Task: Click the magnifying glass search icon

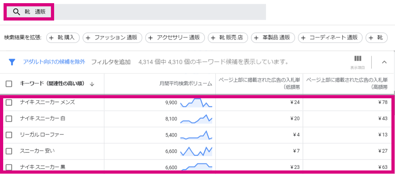Action: pyautogui.click(x=16, y=12)
